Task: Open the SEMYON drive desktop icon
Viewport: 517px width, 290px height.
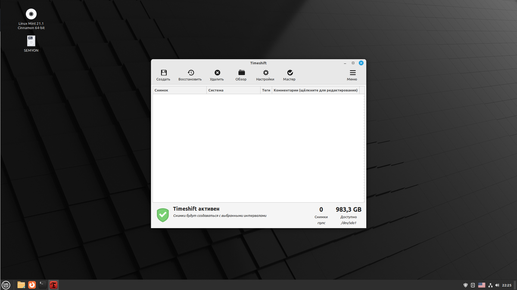Action: pos(31,41)
